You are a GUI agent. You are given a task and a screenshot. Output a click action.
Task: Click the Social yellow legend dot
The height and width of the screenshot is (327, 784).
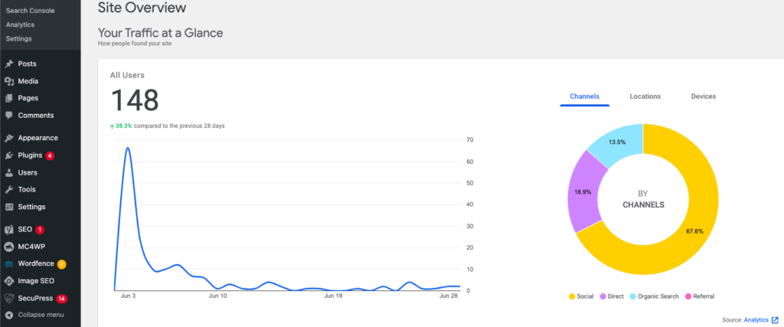(572, 296)
